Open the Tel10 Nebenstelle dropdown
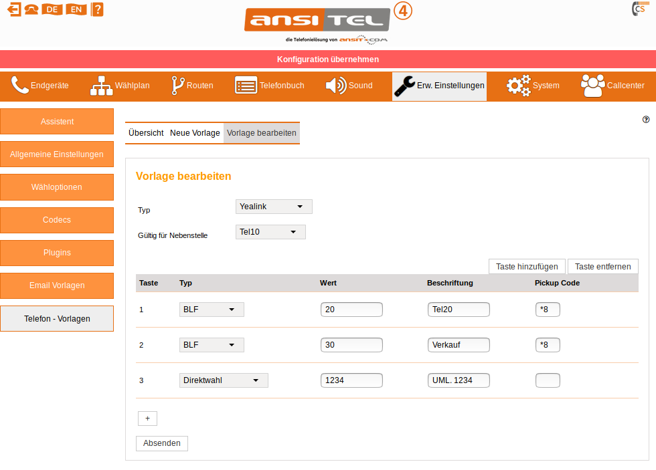 click(270, 232)
